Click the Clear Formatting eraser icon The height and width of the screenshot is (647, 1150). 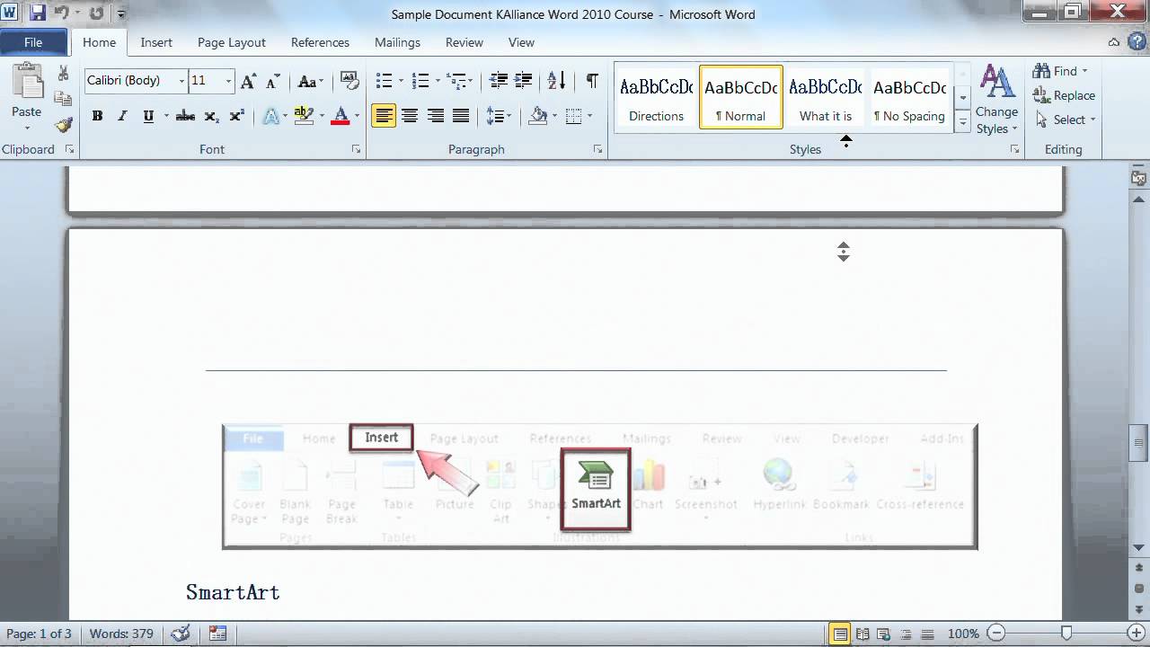[x=349, y=81]
